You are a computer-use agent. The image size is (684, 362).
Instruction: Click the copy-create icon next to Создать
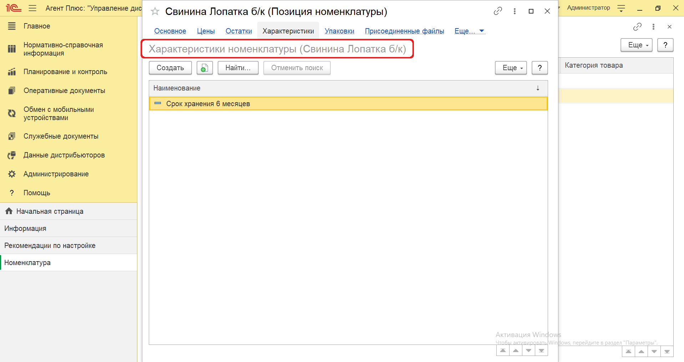(x=204, y=68)
